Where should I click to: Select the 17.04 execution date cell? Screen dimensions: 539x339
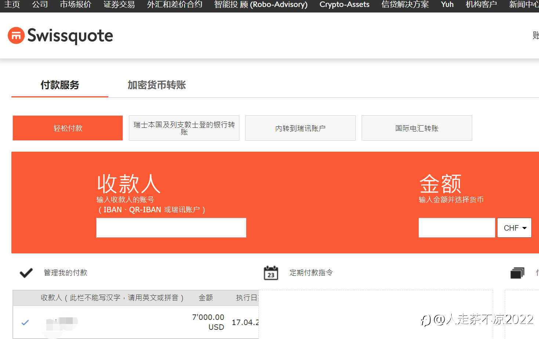tap(245, 322)
